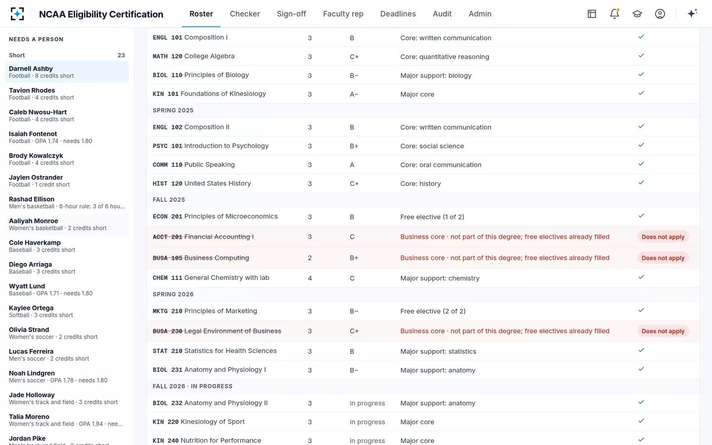This screenshot has height=445, width=712.
Task: Select the Roster tab
Action: pyautogui.click(x=201, y=14)
